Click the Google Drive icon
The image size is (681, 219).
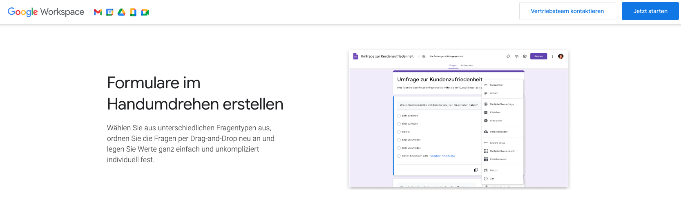pyautogui.click(x=121, y=12)
